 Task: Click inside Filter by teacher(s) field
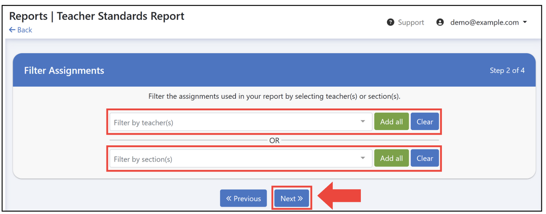pos(241,122)
